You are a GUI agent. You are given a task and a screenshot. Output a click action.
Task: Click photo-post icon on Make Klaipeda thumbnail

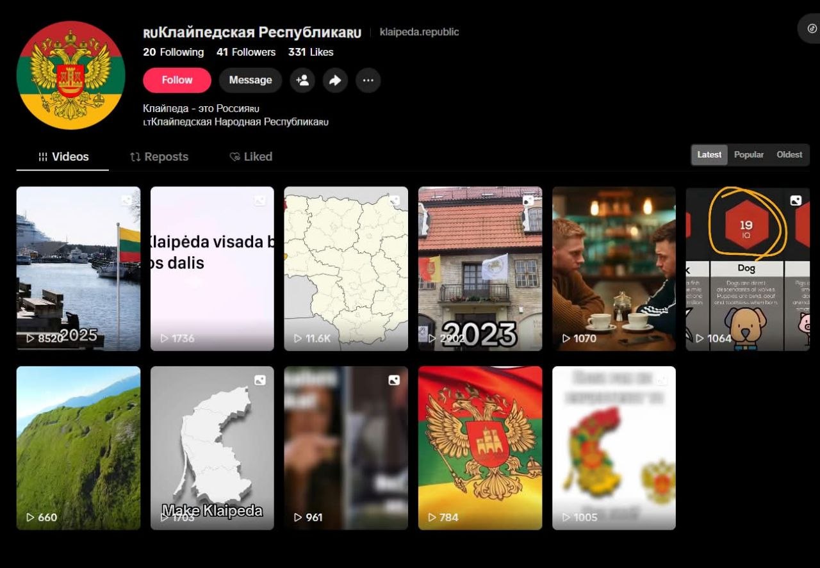click(260, 380)
